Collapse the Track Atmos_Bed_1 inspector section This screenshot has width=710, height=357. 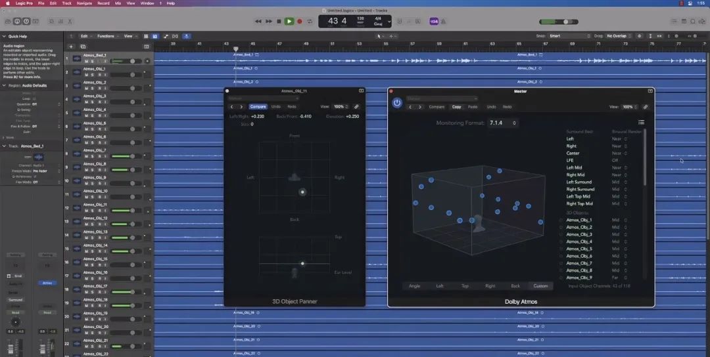coord(4,146)
